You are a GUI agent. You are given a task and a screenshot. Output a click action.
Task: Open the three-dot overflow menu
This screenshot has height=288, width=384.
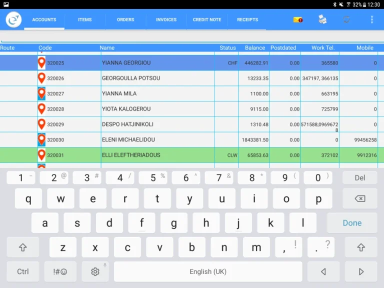click(372, 19)
